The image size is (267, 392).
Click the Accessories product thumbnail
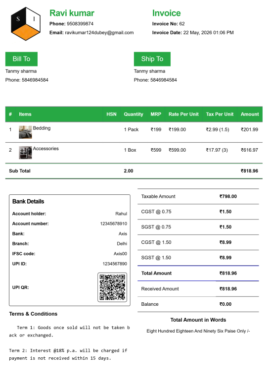pyautogui.click(x=25, y=153)
